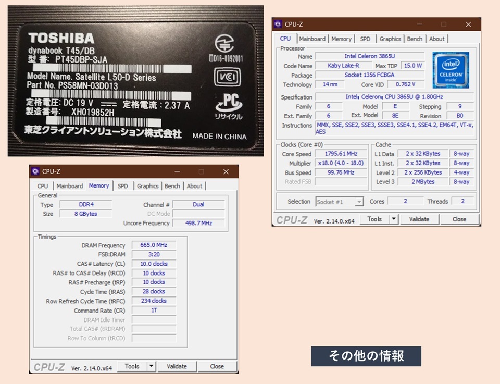Switch to Mainboard tab in Memory window
The width and height of the screenshot is (500, 384).
[x=69, y=186]
